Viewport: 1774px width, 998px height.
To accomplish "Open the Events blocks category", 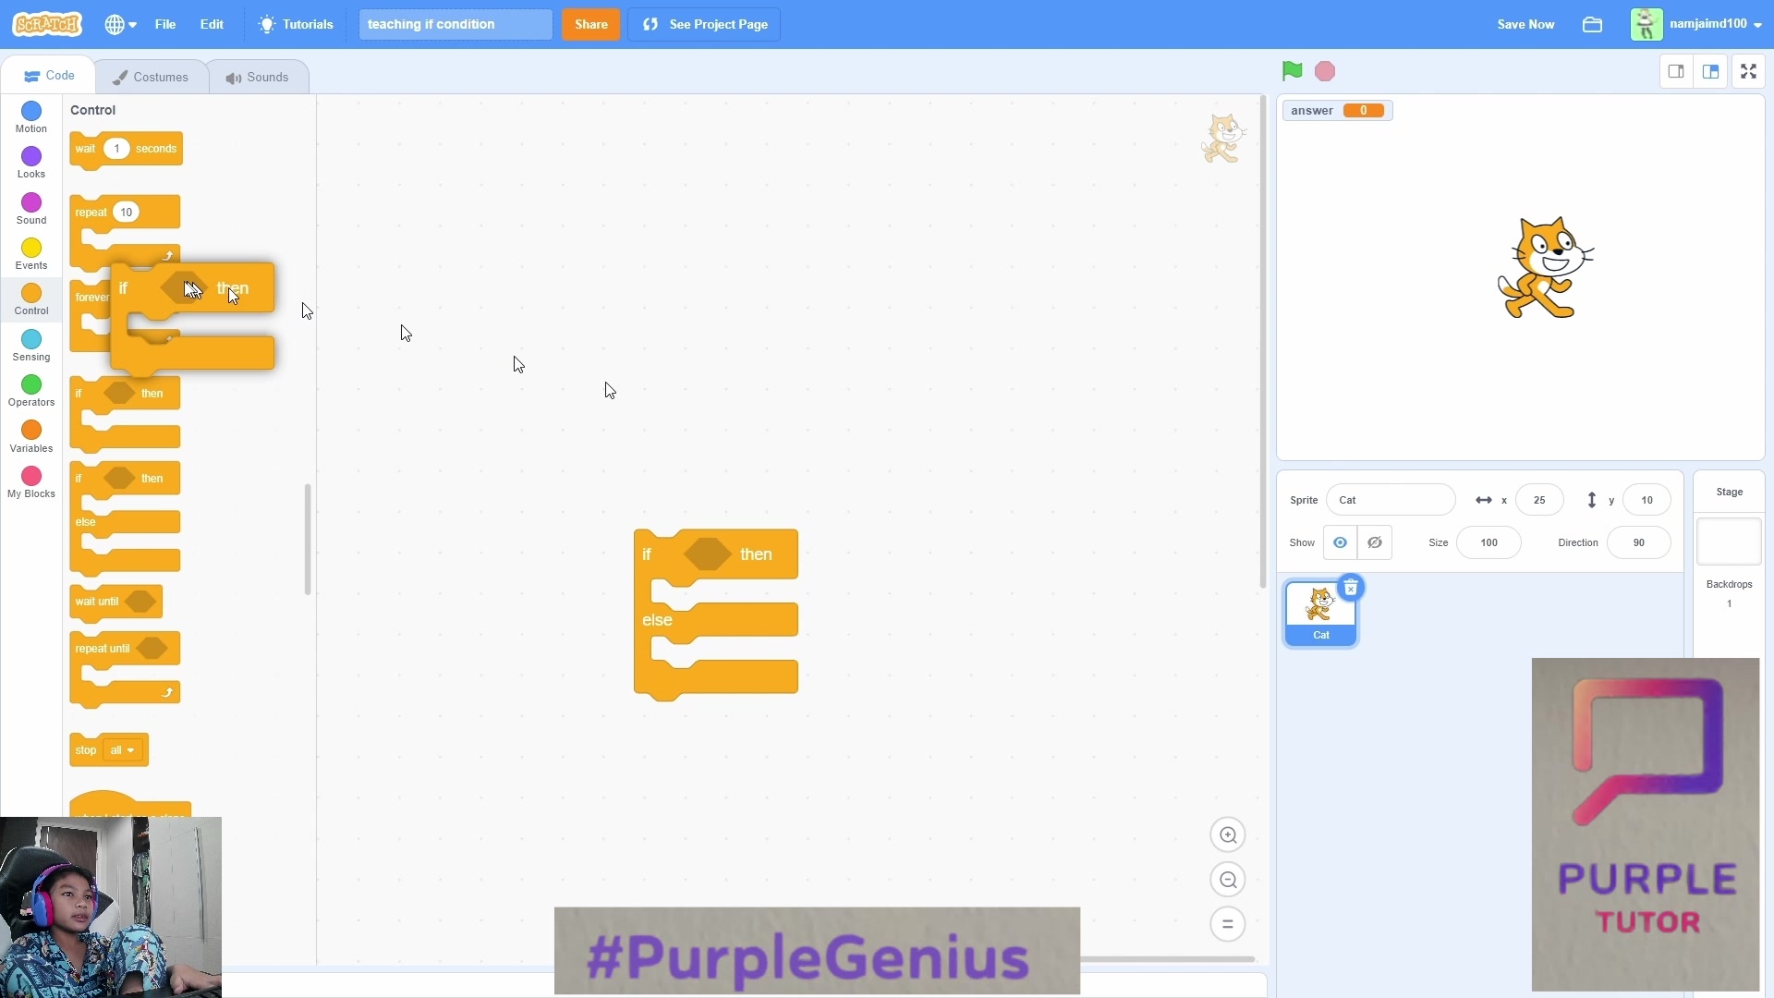I will pos(31,254).
